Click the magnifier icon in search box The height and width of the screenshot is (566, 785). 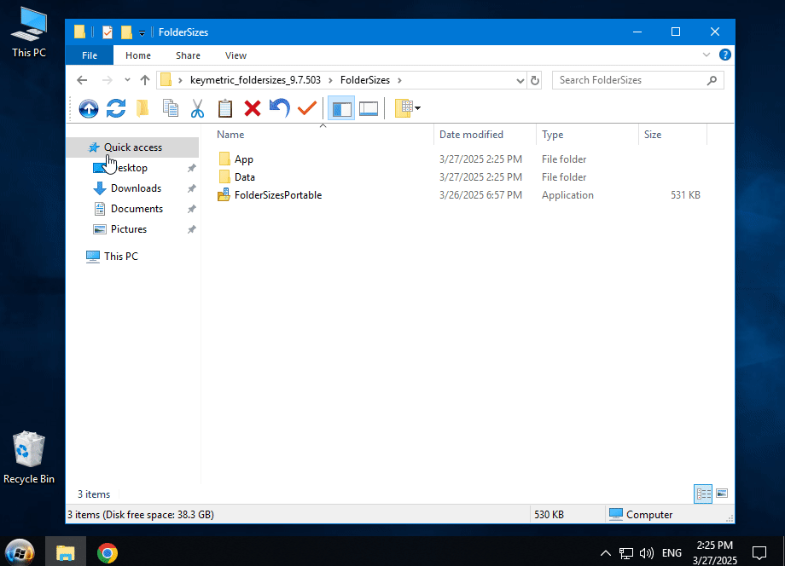712,80
